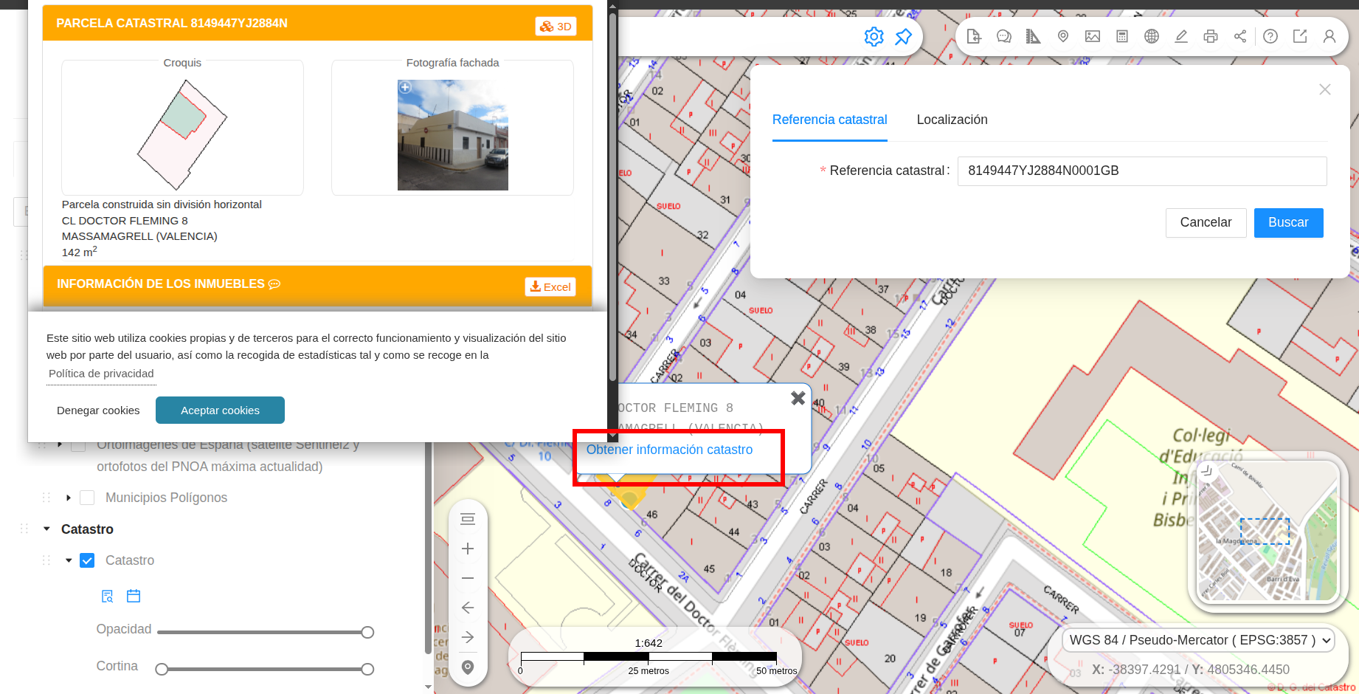Click the Referencia catastral input field
The width and height of the screenshot is (1359, 694).
pyautogui.click(x=1142, y=171)
